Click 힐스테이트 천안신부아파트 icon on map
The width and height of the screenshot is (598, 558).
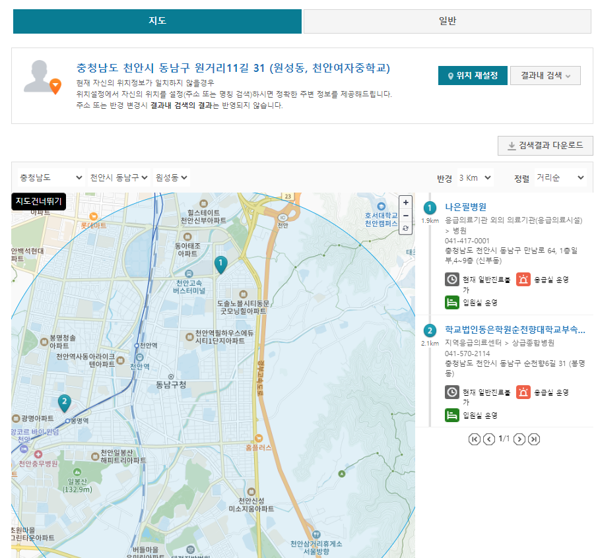(x=204, y=204)
